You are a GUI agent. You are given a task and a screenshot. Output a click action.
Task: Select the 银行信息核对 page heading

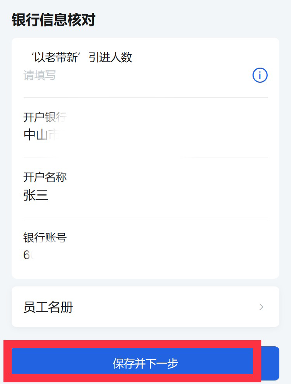pos(54,20)
